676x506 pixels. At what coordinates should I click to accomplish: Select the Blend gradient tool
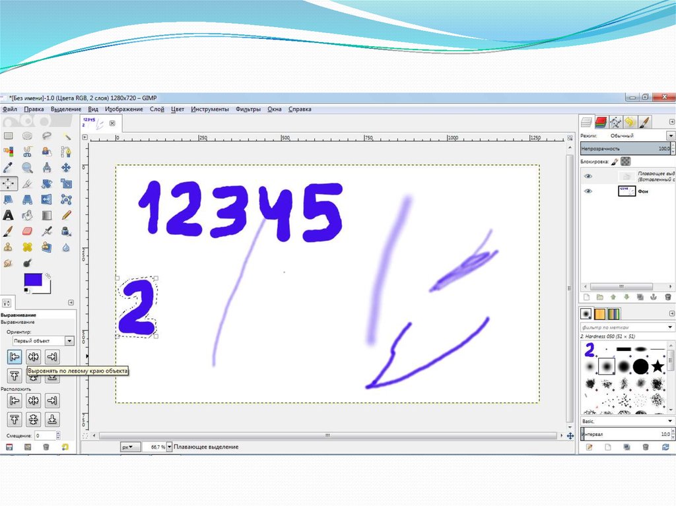tap(47, 216)
